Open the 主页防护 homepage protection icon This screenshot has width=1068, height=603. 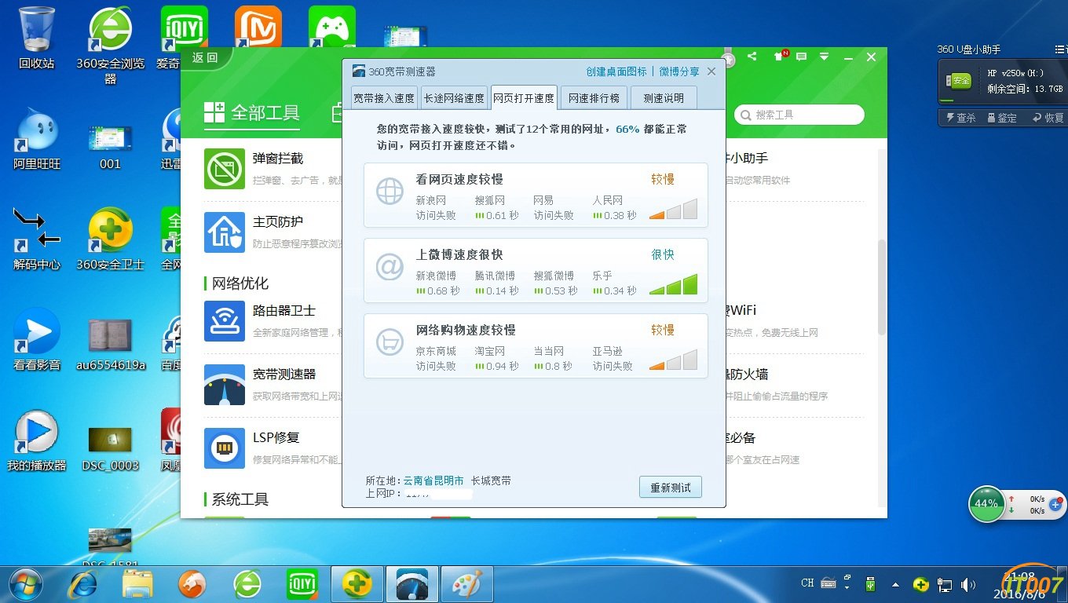pyautogui.click(x=225, y=232)
